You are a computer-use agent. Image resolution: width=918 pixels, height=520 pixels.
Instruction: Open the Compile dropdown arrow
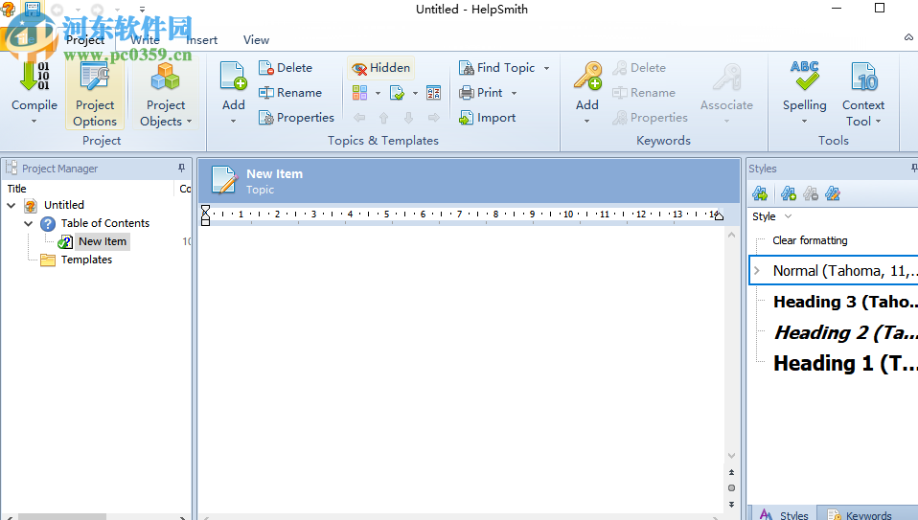(34, 121)
